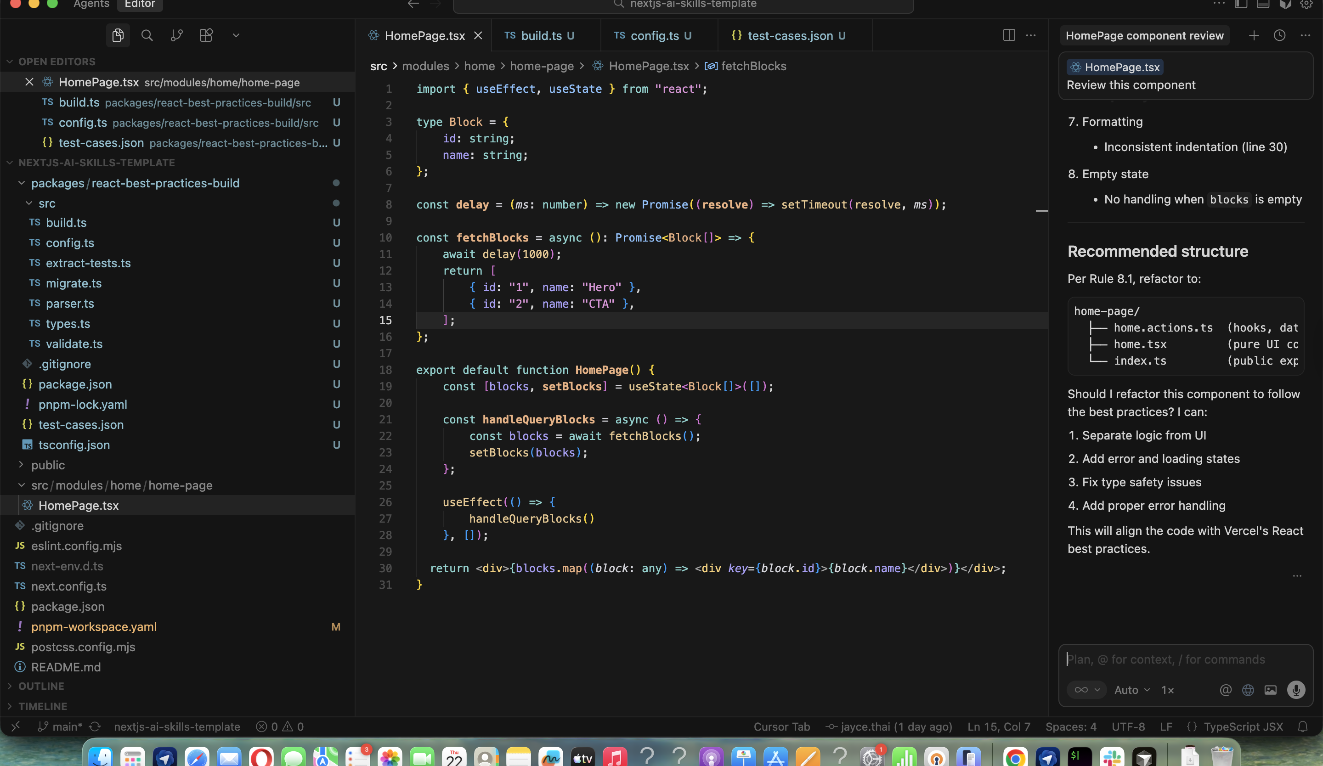
Task: Collapse src/modules/home/home-page folder
Action: click(x=22, y=485)
